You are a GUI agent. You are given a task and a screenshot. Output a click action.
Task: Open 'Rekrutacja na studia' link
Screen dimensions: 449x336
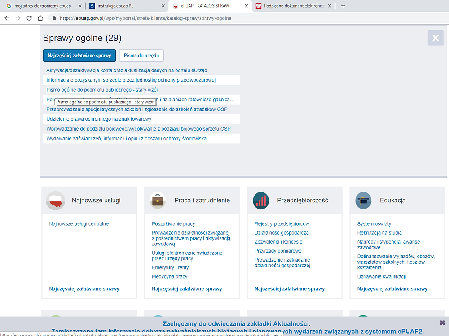click(379, 233)
